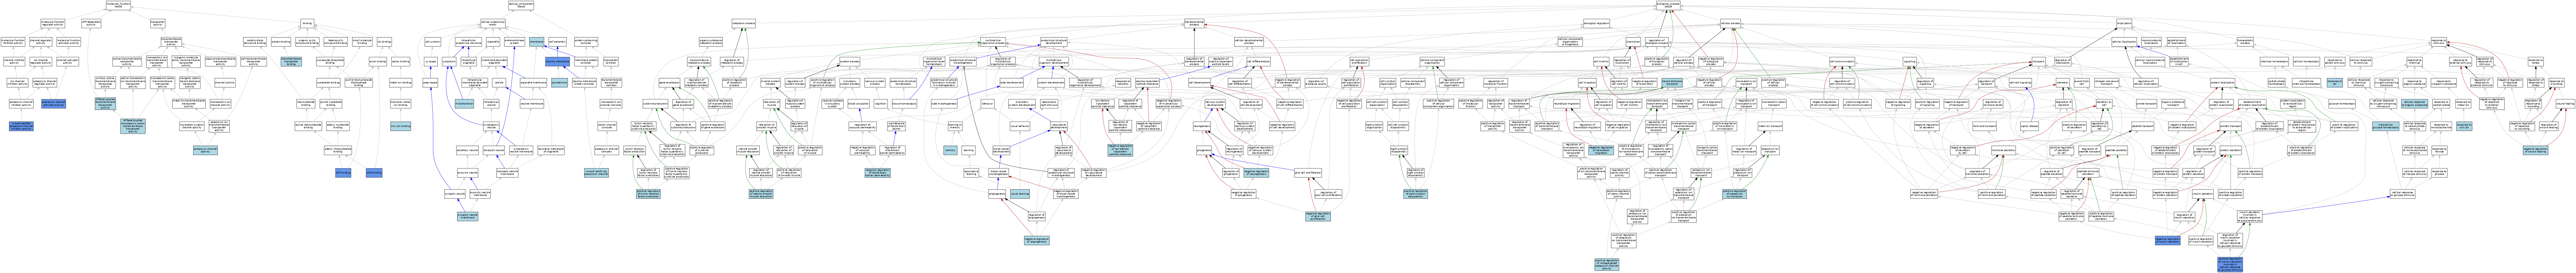Click the "tight junction disassembly" node

(x=1399, y=150)
